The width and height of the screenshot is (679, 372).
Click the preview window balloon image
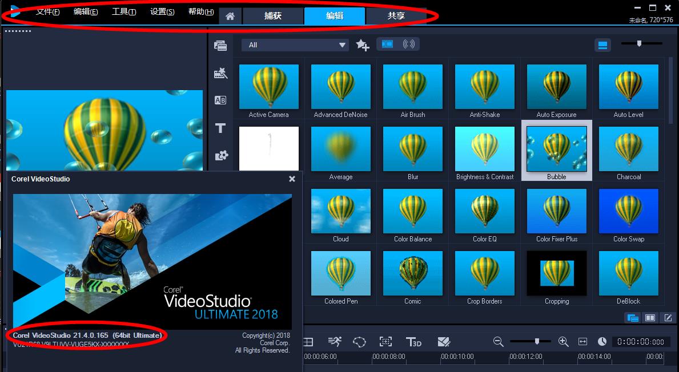pyautogui.click(x=105, y=130)
